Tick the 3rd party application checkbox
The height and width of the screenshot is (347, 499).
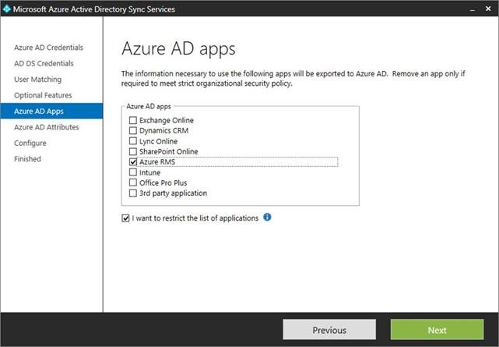point(133,193)
